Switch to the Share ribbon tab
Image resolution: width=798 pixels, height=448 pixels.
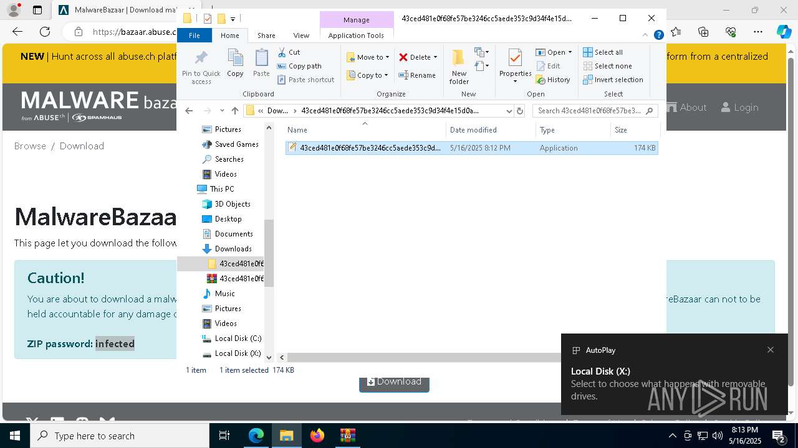266,35
